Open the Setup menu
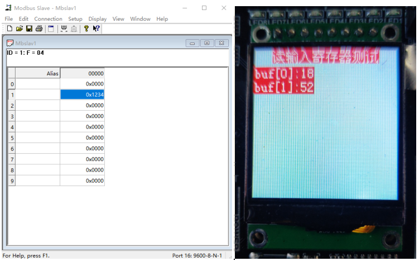This screenshot has width=419, height=261. click(x=75, y=19)
